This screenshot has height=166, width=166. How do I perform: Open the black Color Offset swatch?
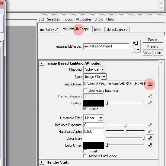(x=94, y=145)
